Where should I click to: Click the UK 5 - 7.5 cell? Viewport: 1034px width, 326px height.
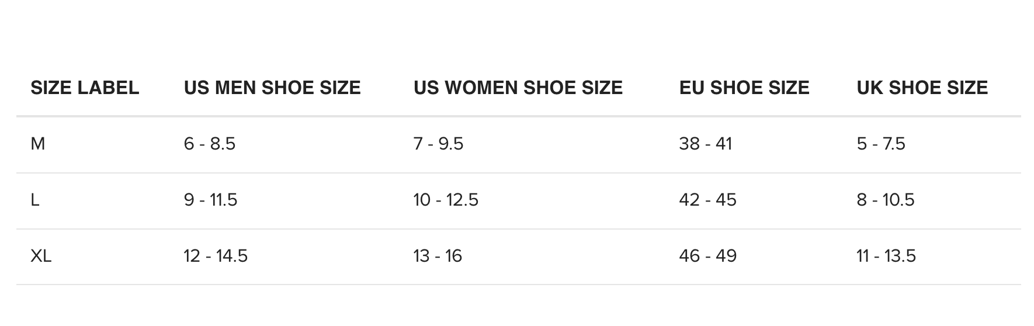(881, 144)
